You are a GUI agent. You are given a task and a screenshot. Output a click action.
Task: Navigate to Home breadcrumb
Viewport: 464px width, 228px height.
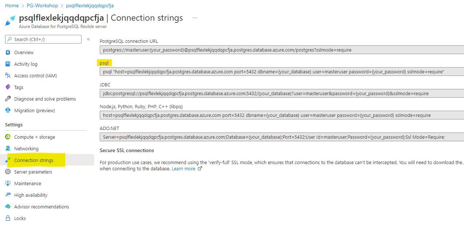coord(12,6)
